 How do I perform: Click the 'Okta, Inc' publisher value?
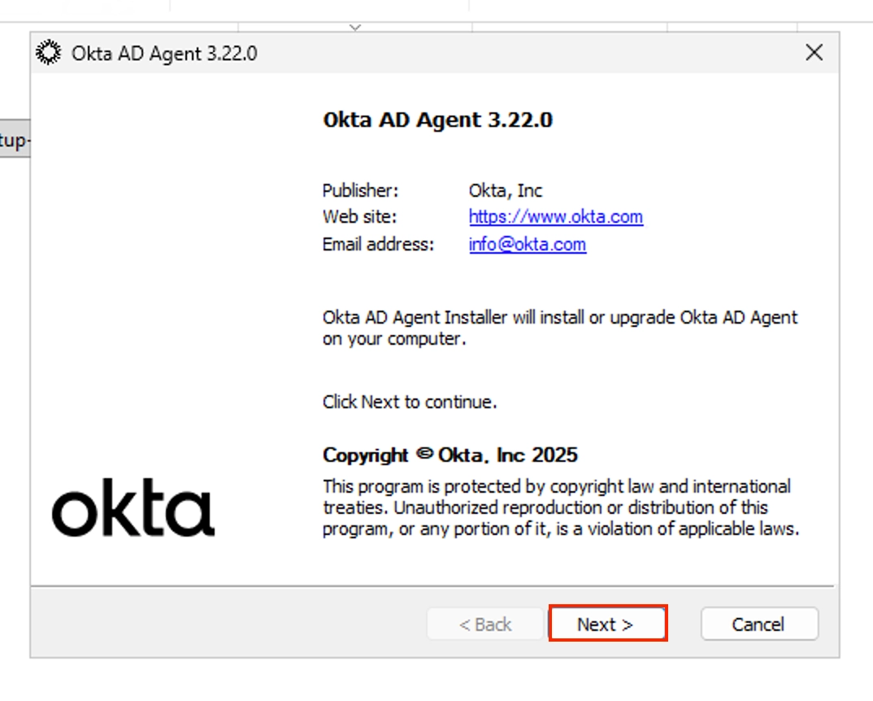[506, 190]
